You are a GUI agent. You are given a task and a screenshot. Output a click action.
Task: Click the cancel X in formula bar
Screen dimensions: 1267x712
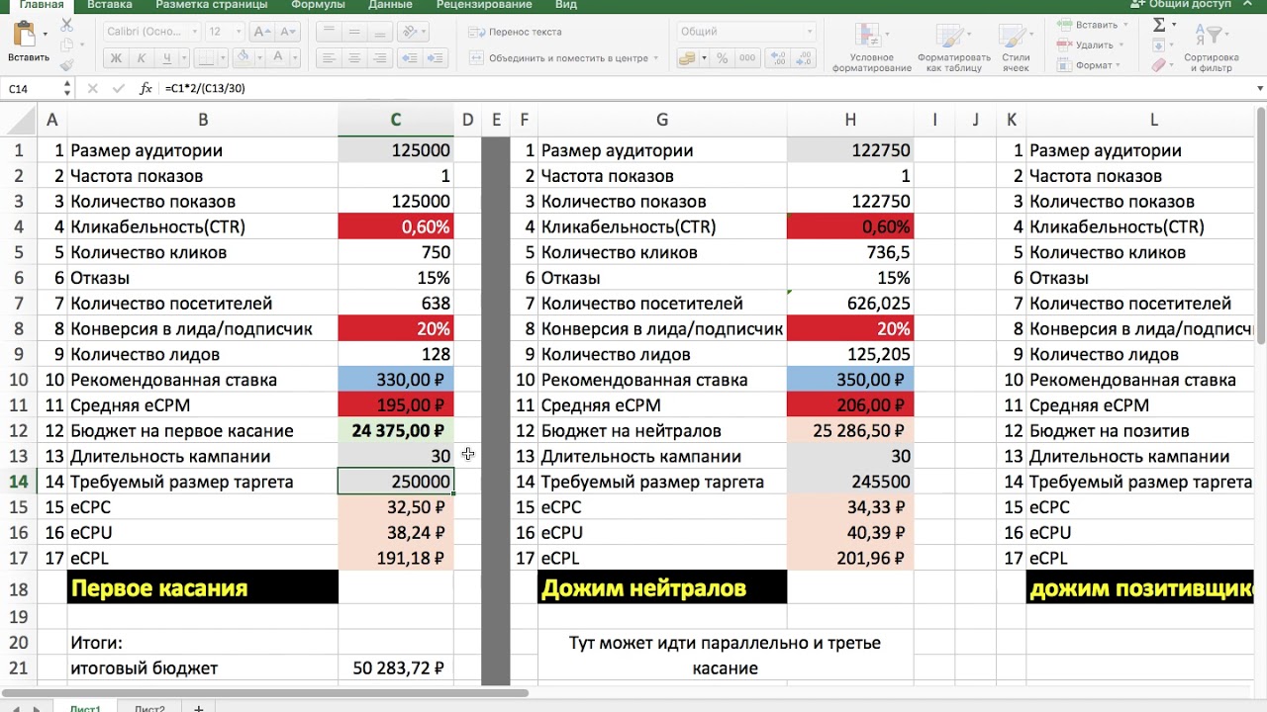coord(92,89)
